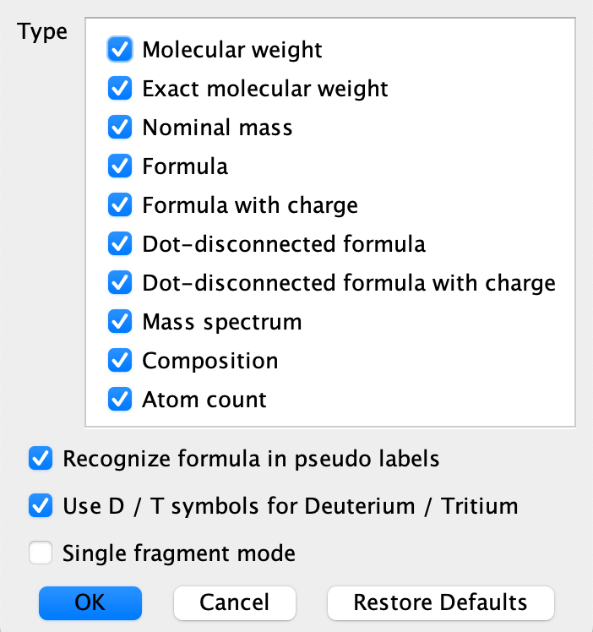
Task: Click the 'Recognize formula in pseudo labels' text
Action: (x=251, y=460)
